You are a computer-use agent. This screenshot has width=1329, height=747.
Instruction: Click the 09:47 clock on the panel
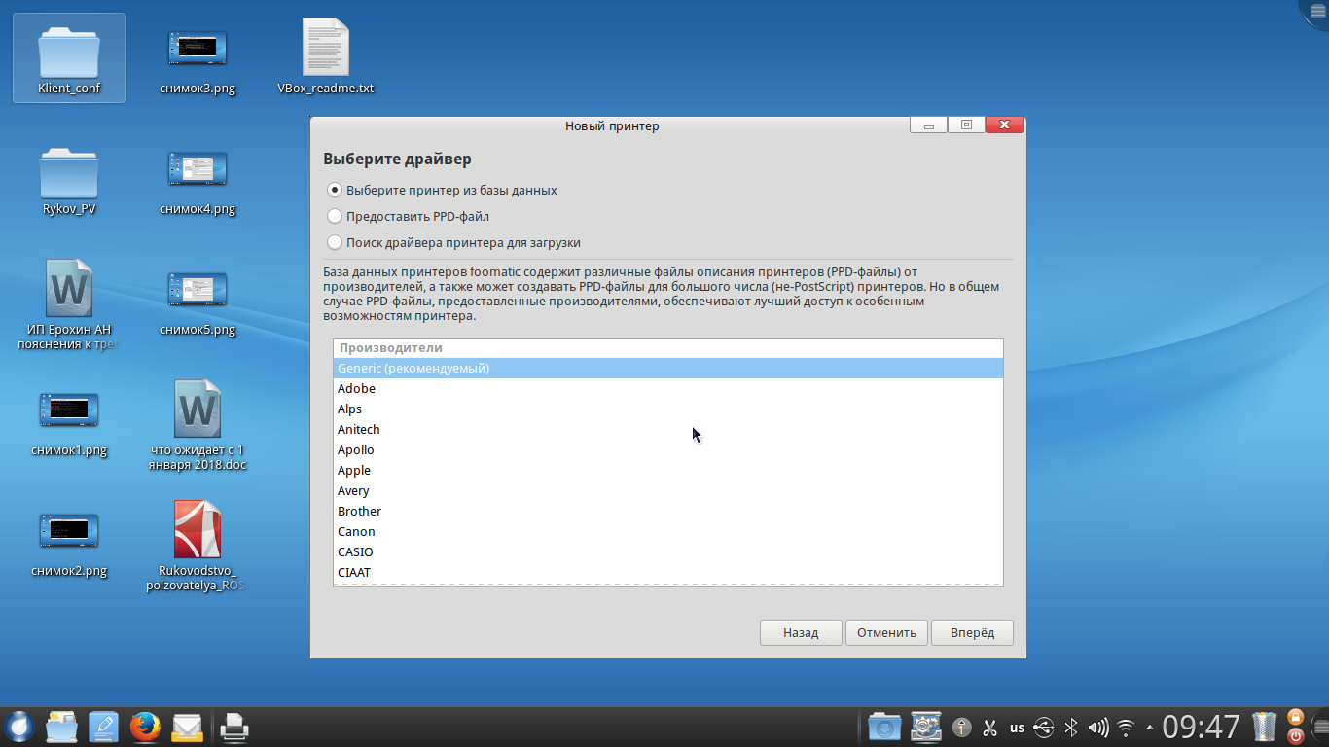tap(1201, 727)
